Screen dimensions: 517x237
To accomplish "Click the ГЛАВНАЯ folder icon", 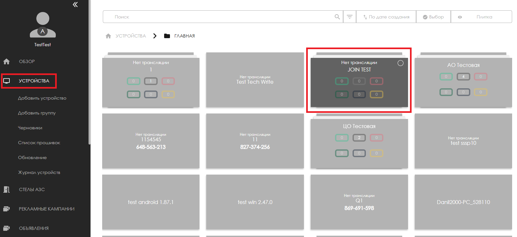I will point(167,36).
